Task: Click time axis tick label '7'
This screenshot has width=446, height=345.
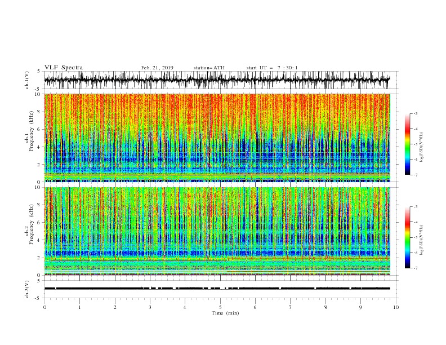Action: click(x=290, y=307)
